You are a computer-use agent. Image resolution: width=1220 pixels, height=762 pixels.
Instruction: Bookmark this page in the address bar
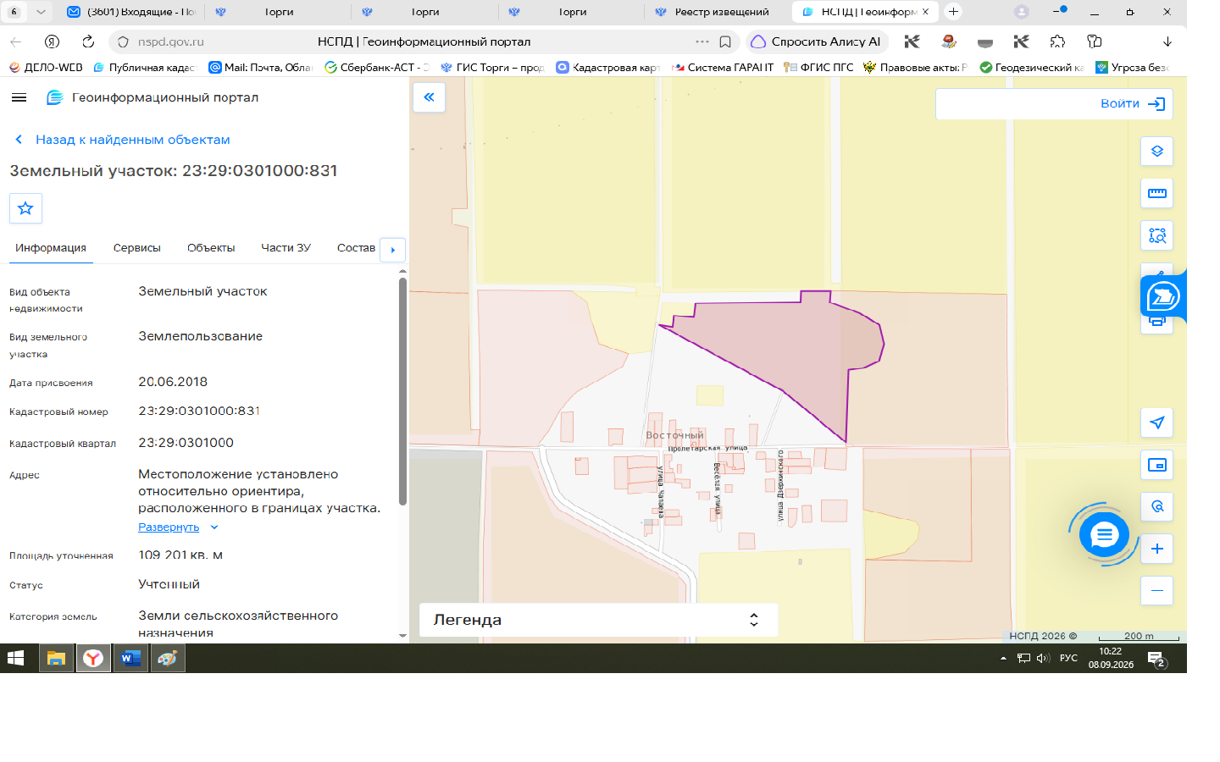(x=725, y=41)
